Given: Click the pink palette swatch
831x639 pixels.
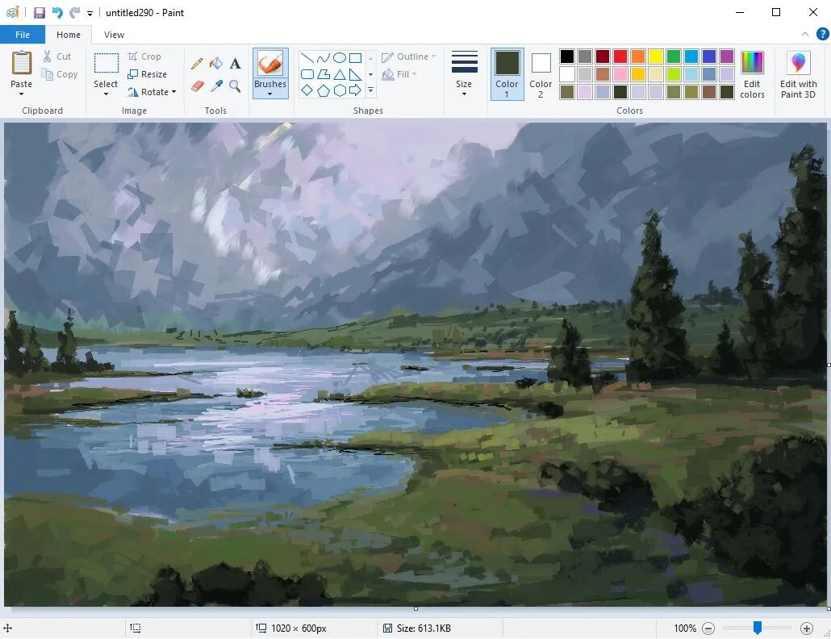Looking at the screenshot, I should pos(620,74).
